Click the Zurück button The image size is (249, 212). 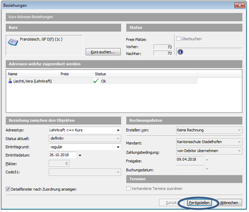[x=171, y=203]
